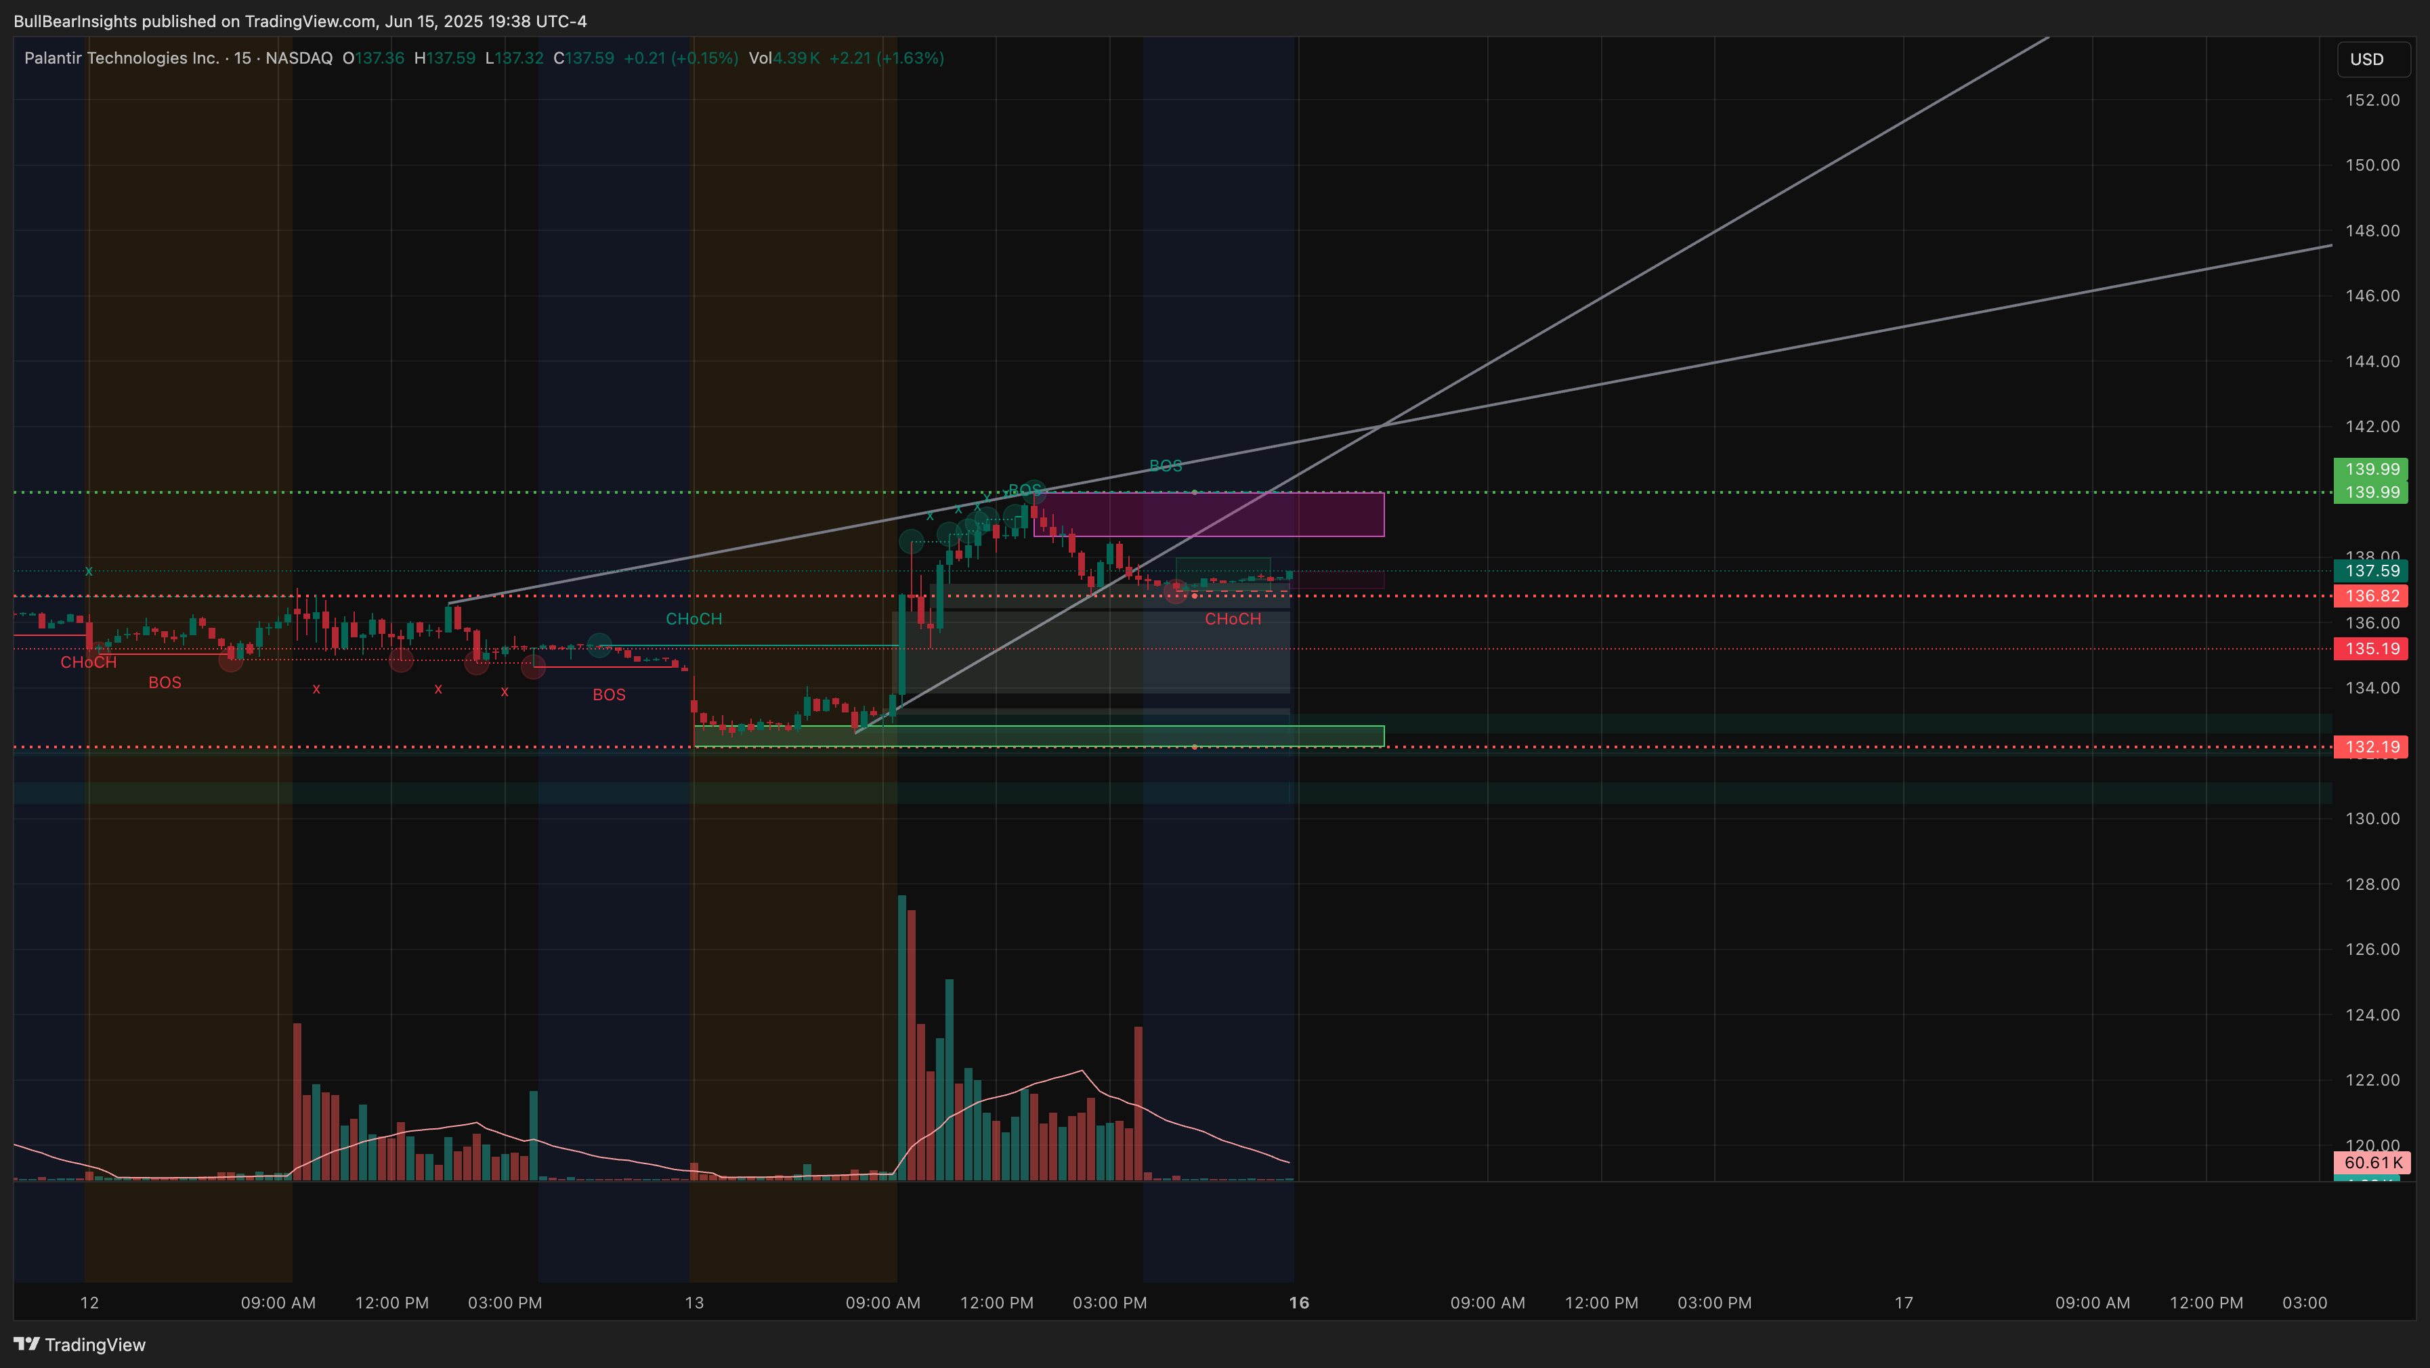This screenshot has width=2430, height=1368.
Task: Click the open value O137.36
Action: pyautogui.click(x=374, y=58)
